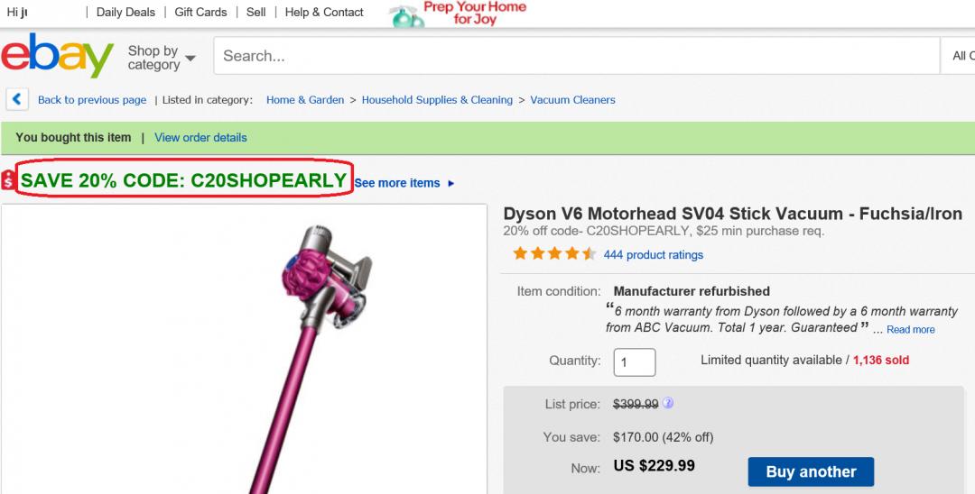Click the Prep Your Home for Joy banner
The width and height of the screenshot is (975, 494).
(x=459, y=14)
